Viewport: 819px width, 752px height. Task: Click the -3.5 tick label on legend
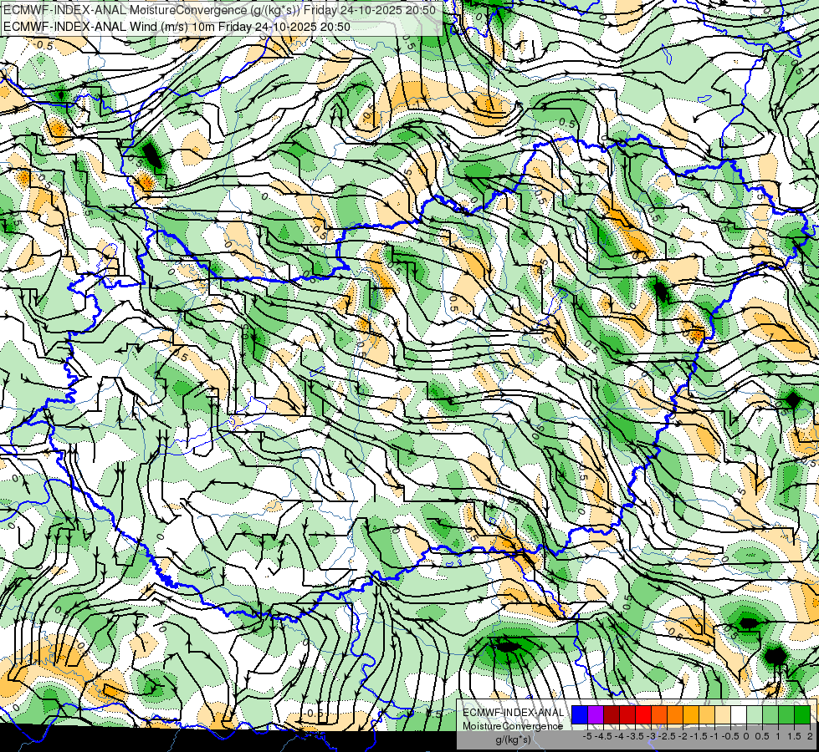click(x=636, y=736)
